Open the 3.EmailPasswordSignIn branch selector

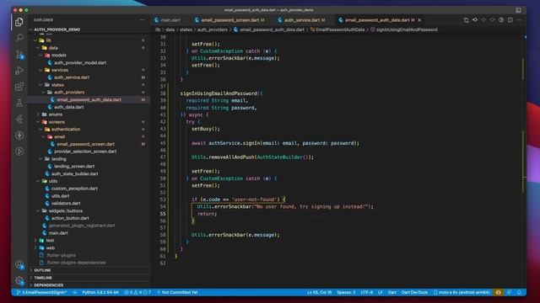click(41, 292)
